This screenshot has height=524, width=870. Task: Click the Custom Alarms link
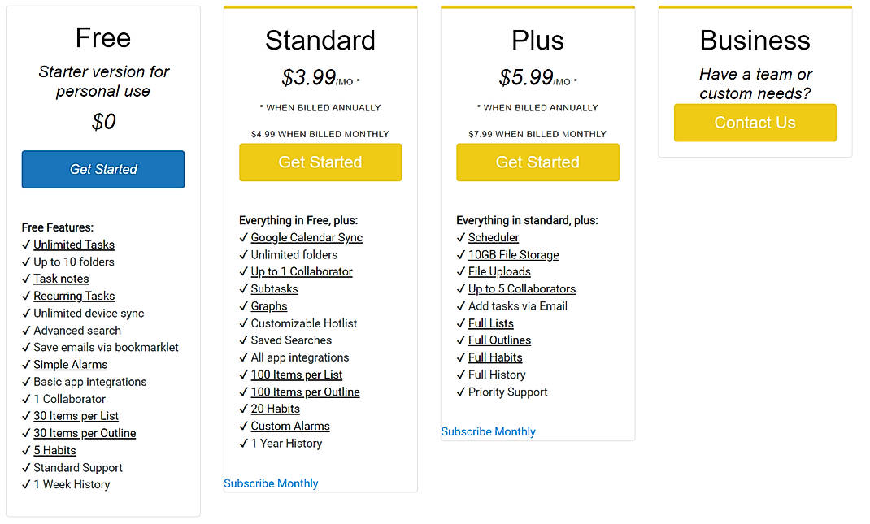click(x=290, y=426)
